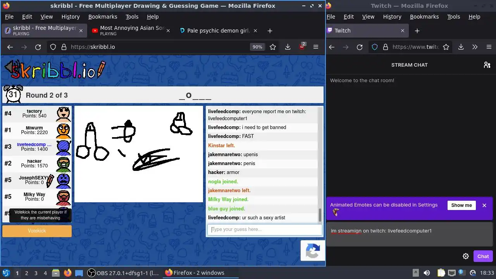Launch Firefox from the taskbar launcher icon
496x279 pixels.
tap(67, 273)
